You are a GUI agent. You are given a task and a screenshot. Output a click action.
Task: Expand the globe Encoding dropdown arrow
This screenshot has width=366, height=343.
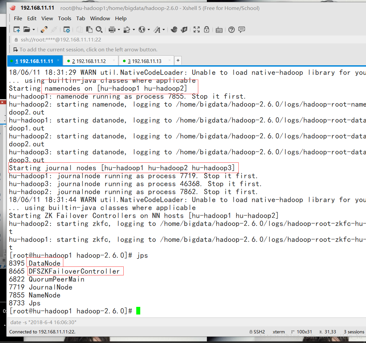149,29
